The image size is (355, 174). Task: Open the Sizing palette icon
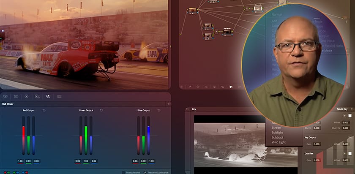239,87
